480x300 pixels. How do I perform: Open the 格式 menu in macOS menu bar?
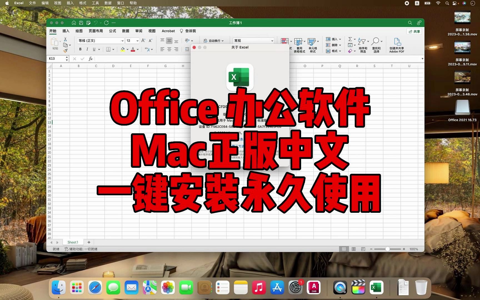83,3
